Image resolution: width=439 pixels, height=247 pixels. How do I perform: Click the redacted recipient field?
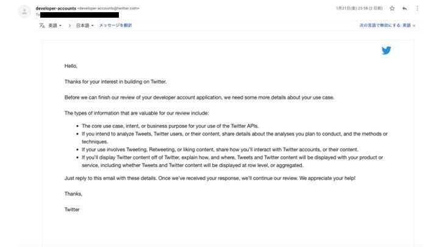tap(79, 15)
